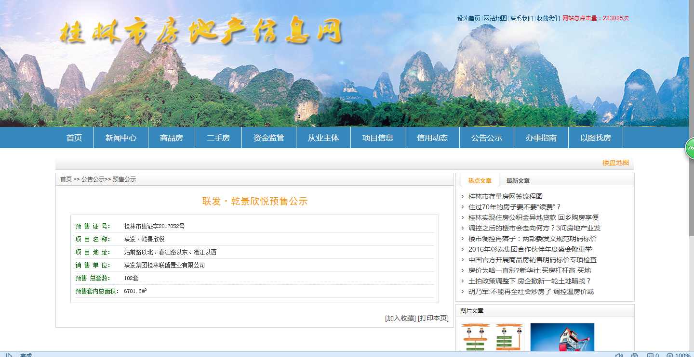
Task: Click the bullet icon before 桂林市存量房网签流程图
Action: pos(462,196)
